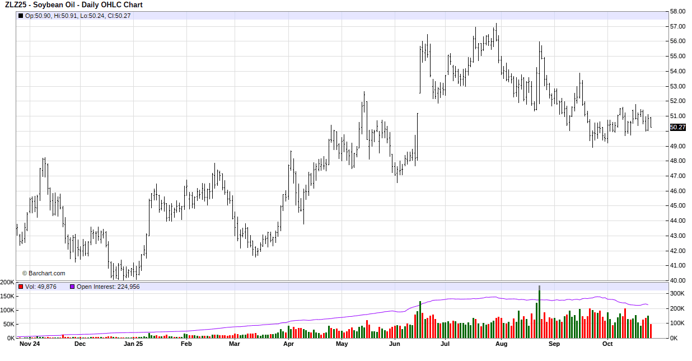Click the black OHLC legend square
This screenshot has height=361, width=692.
21,16
